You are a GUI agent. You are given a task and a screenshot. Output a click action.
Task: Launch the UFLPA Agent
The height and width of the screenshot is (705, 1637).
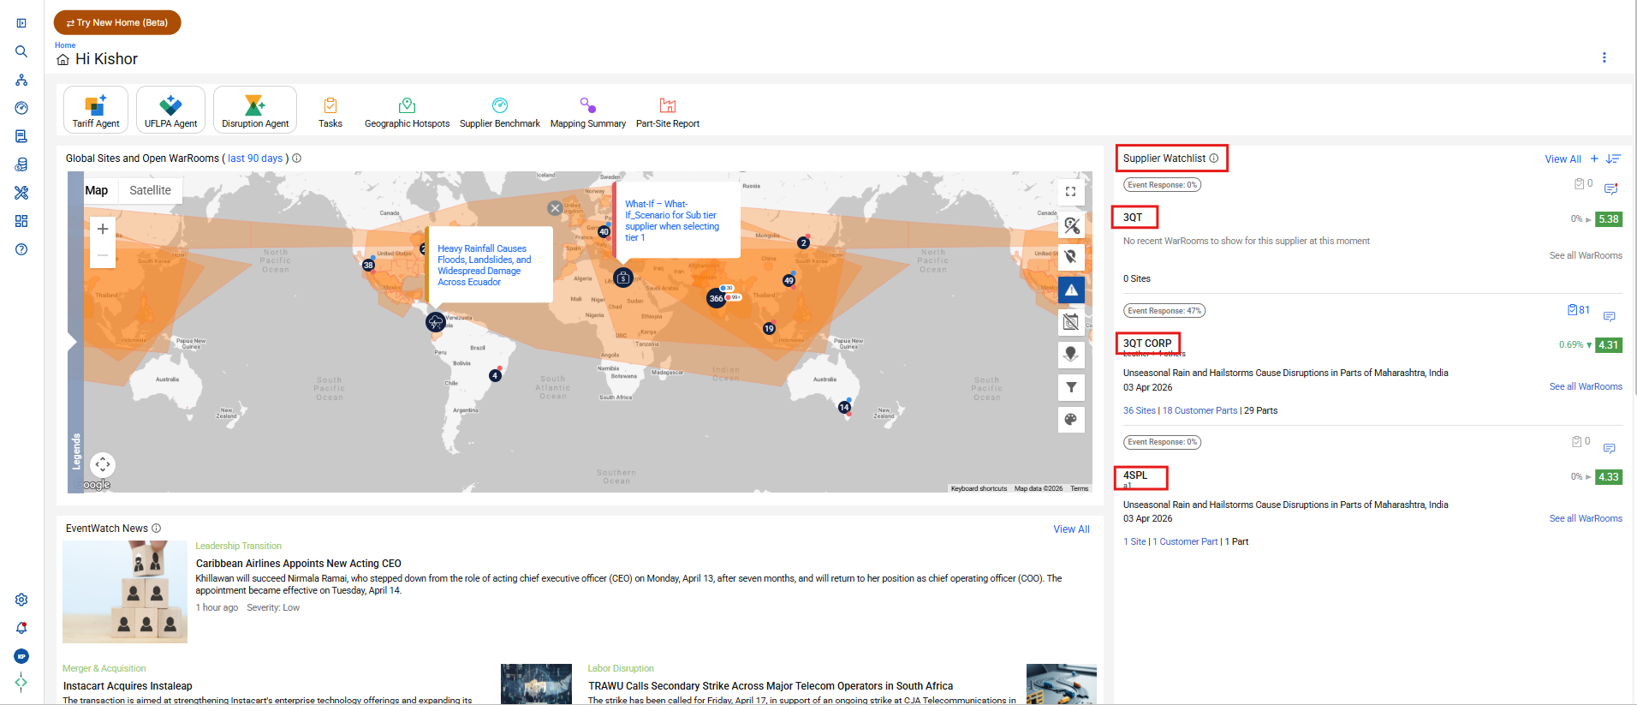[x=170, y=110]
